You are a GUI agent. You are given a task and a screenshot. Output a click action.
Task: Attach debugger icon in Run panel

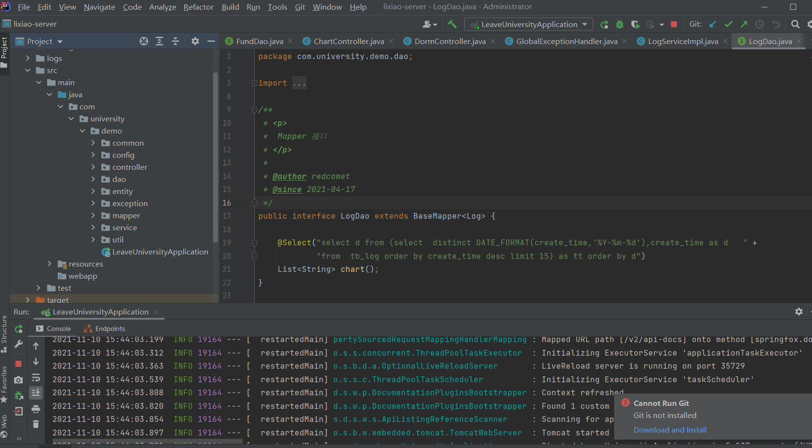(18, 396)
